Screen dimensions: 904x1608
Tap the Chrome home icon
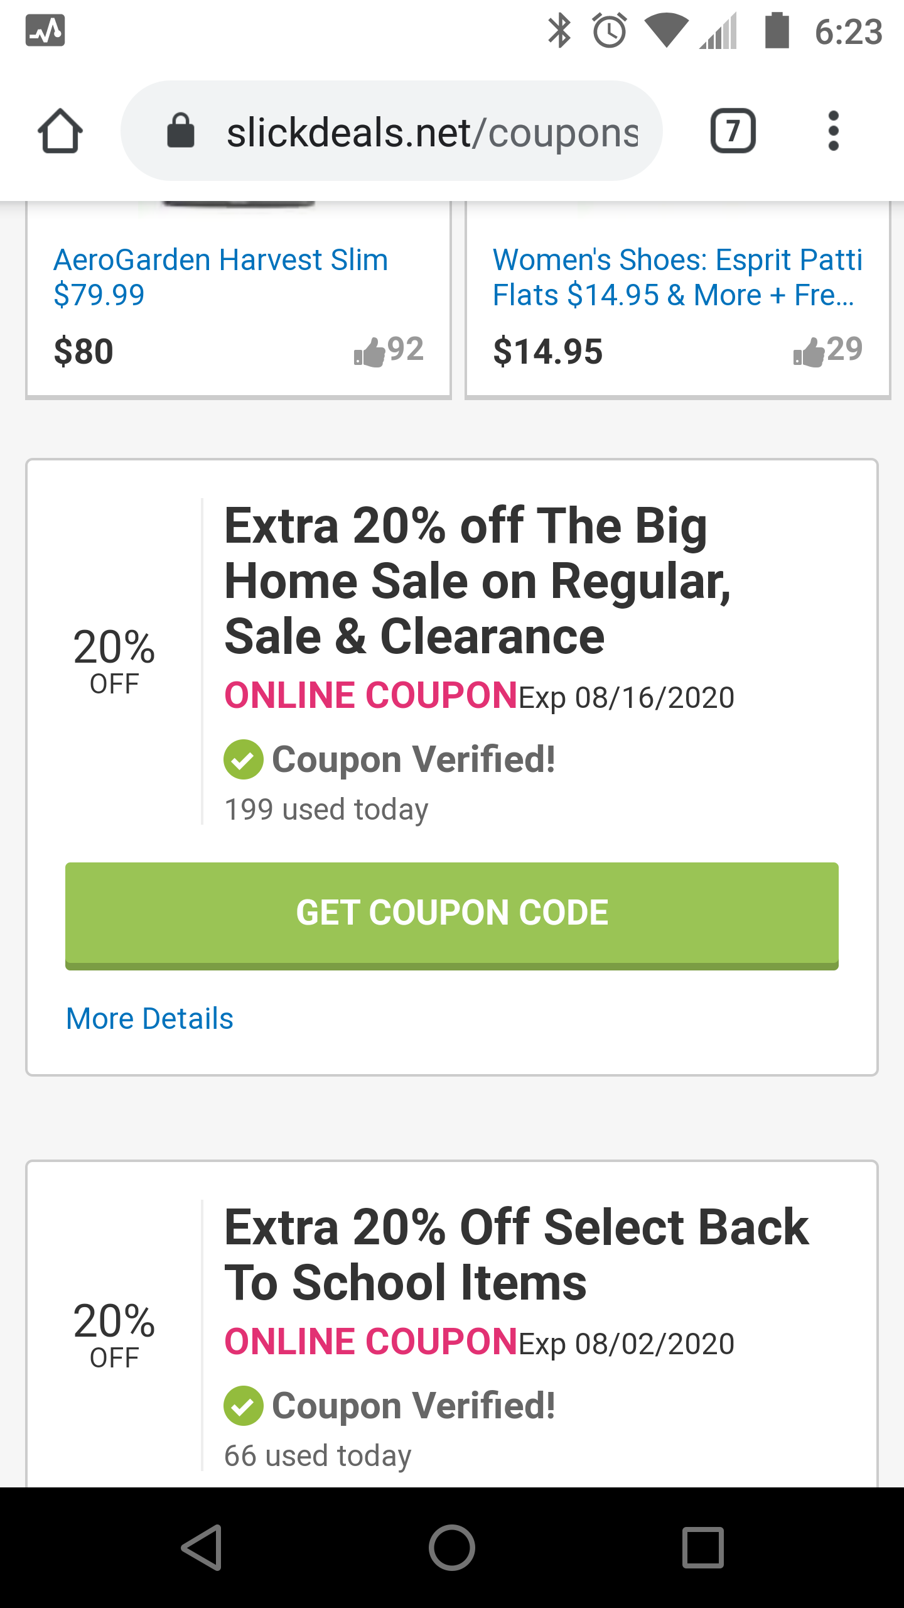pyautogui.click(x=60, y=131)
